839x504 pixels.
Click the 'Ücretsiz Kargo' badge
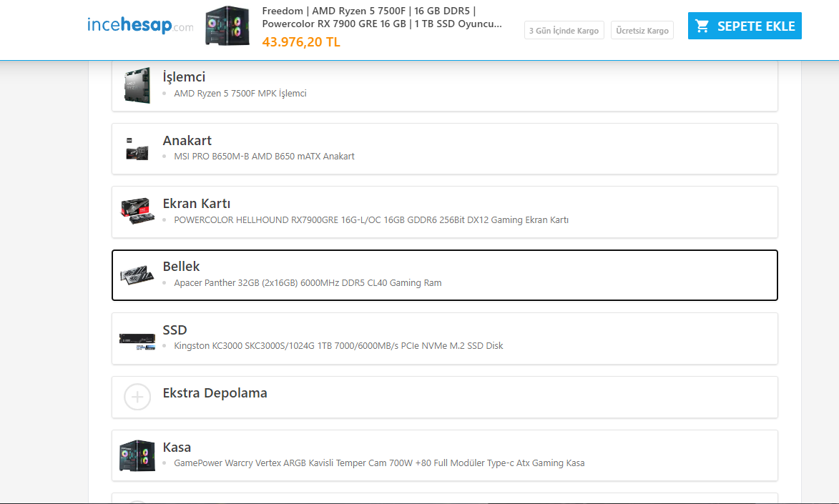642,31
